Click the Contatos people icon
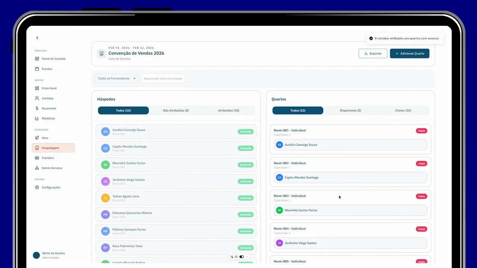477x268 pixels. (x=37, y=98)
